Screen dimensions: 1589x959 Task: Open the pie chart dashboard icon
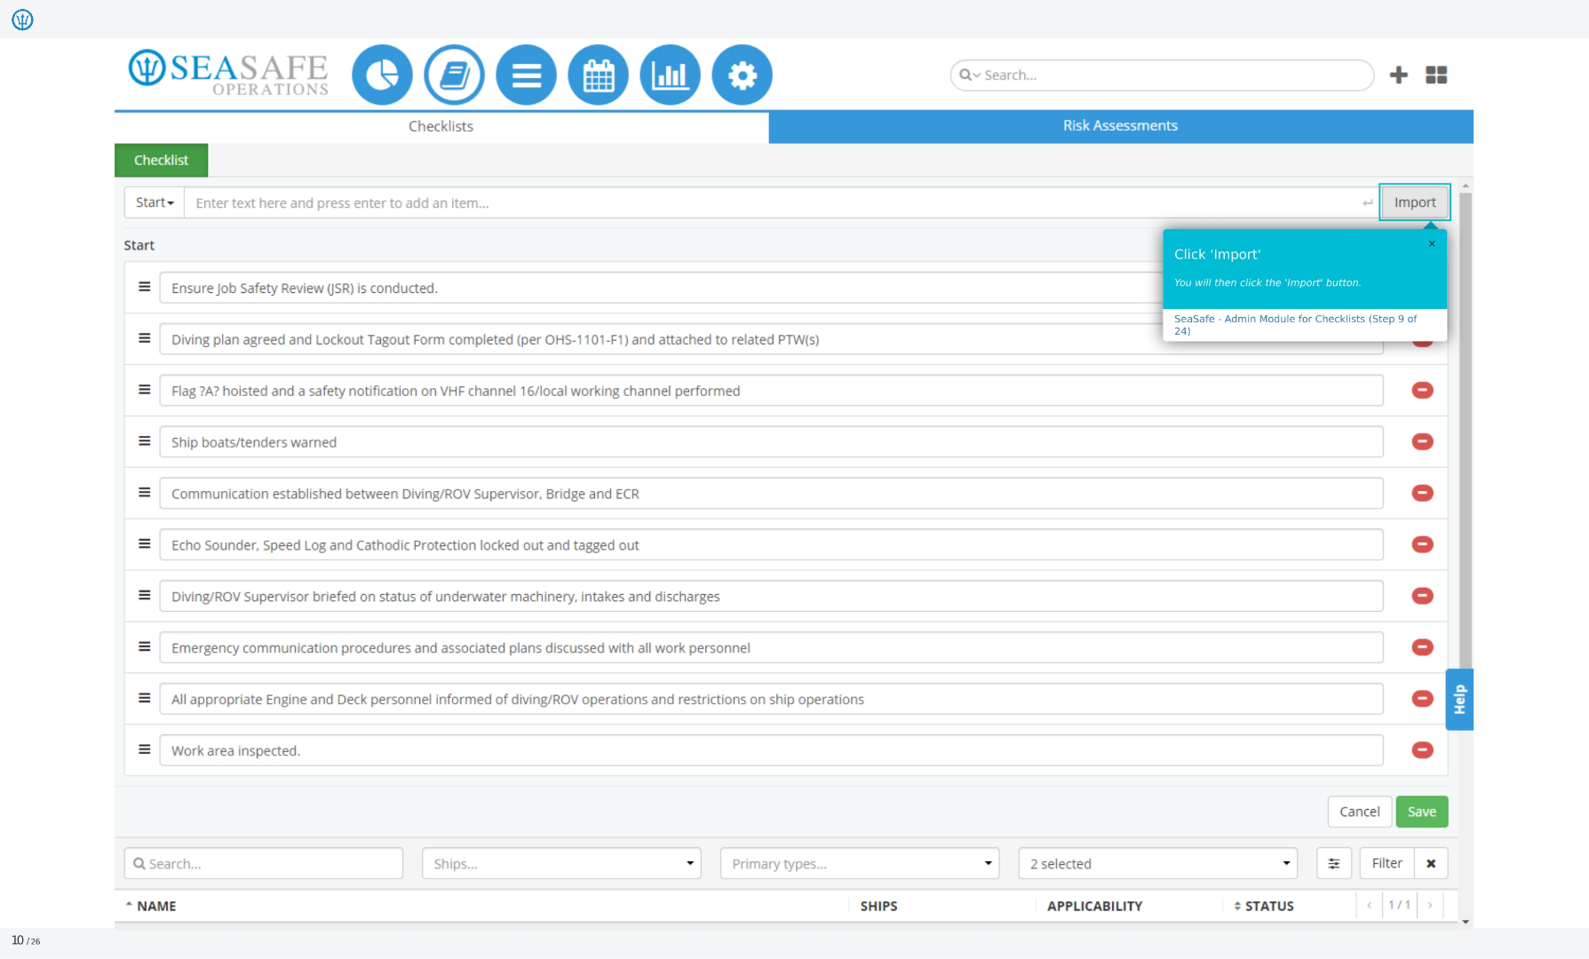[x=382, y=75]
